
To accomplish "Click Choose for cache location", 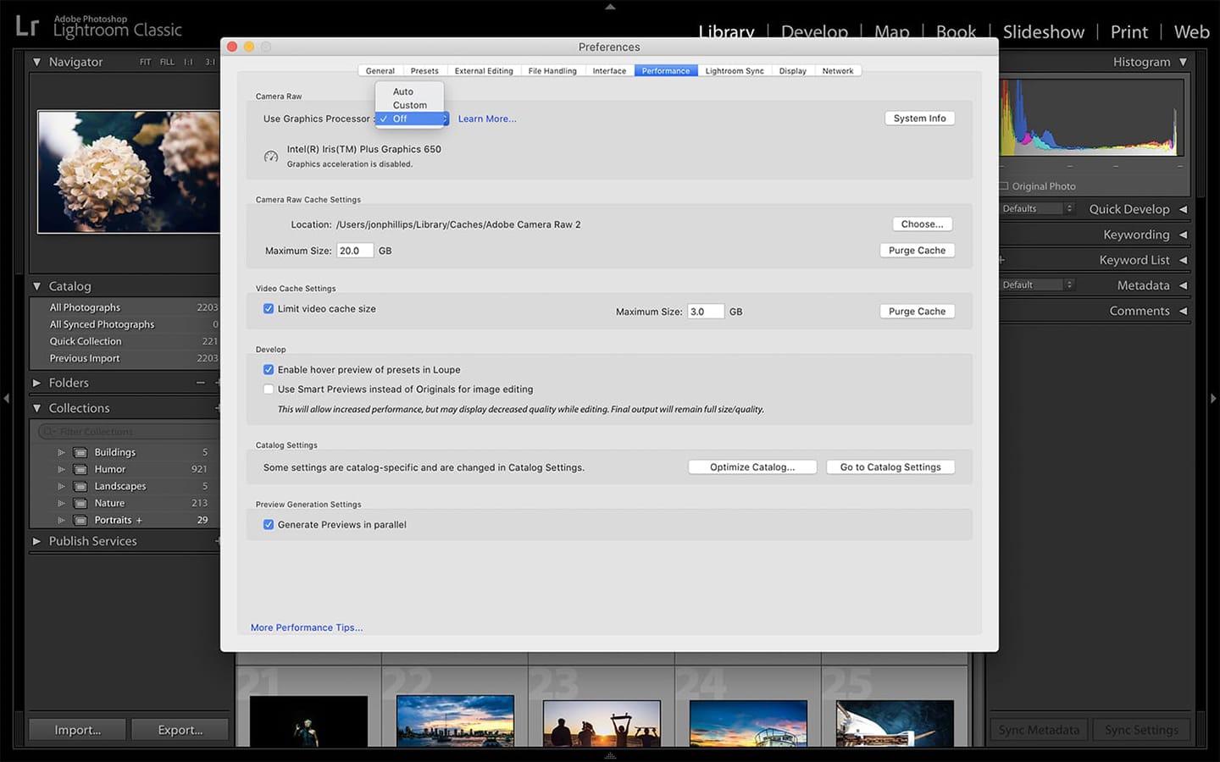I will click(x=922, y=224).
